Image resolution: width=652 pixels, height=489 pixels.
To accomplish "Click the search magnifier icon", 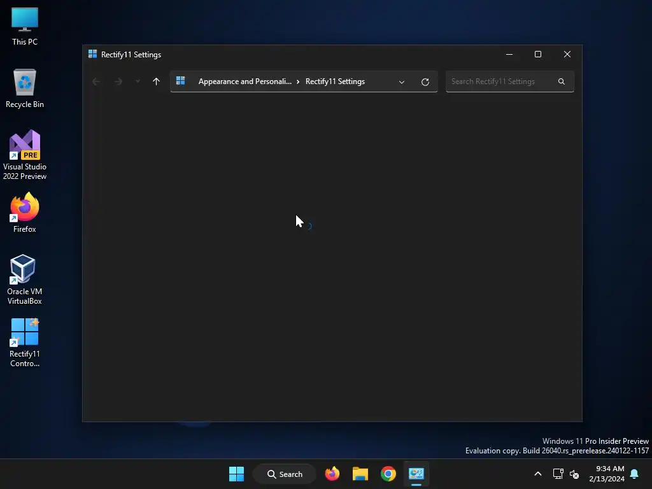I will [562, 81].
